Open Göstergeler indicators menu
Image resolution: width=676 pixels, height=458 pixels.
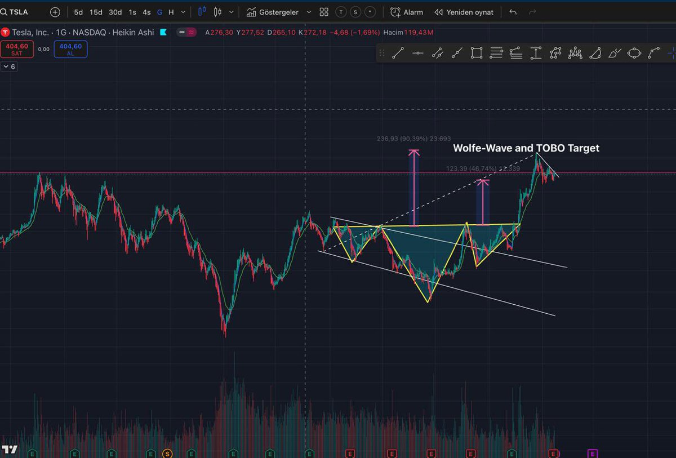pos(273,12)
